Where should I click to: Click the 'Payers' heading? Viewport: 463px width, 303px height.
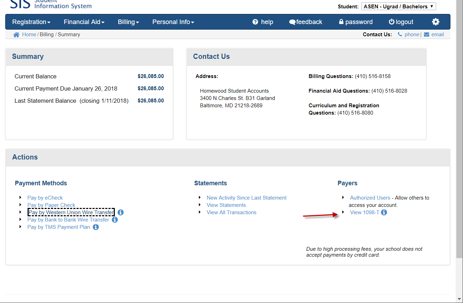pos(348,183)
